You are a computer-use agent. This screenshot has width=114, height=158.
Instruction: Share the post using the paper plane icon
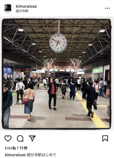pyautogui.click(x=32, y=138)
